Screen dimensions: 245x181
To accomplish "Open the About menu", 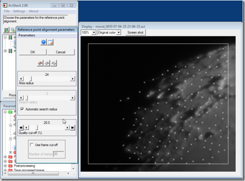I will (33, 11).
